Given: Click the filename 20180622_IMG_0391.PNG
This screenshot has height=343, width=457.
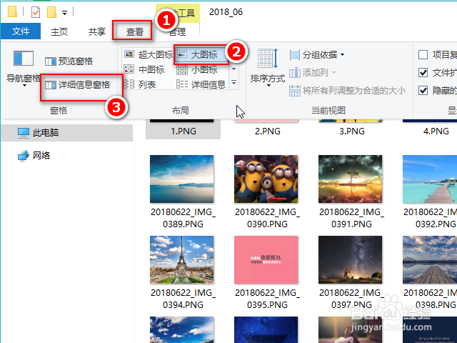Looking at the screenshot, I should [x=351, y=218].
